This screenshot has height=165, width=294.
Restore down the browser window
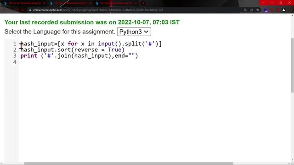(281, 3)
